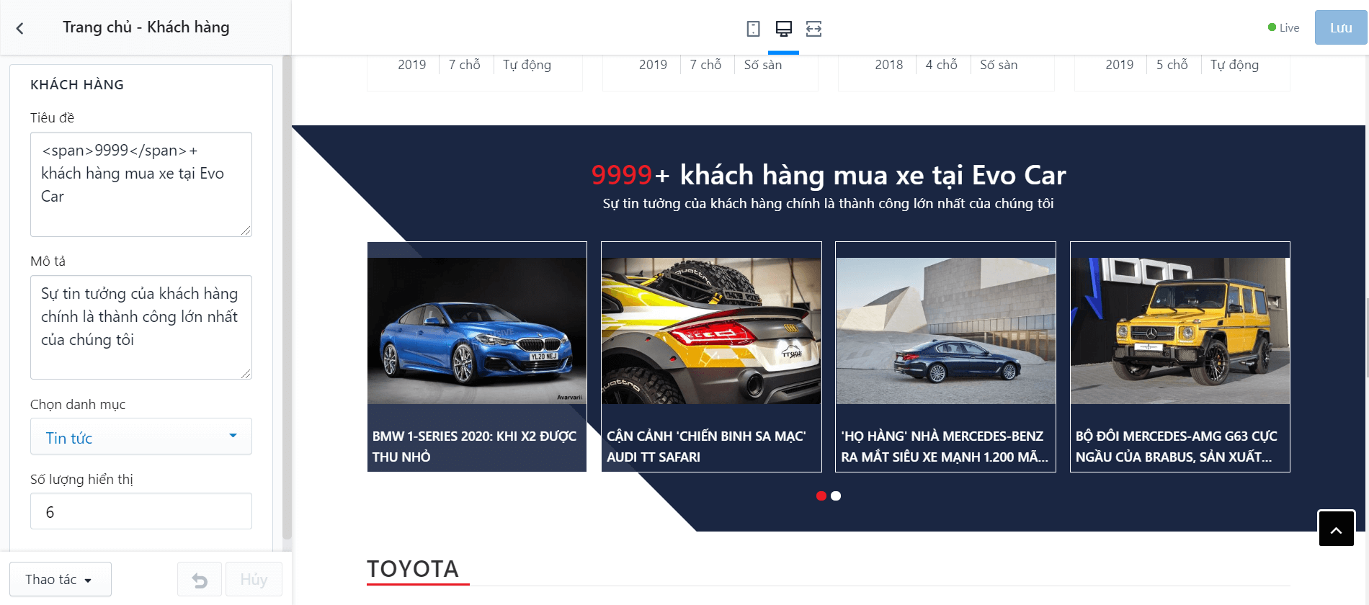Open article 'BMW 1-Series 2020: Khi X2 được thu nhỏ'
This screenshot has width=1369, height=605.
click(x=475, y=447)
